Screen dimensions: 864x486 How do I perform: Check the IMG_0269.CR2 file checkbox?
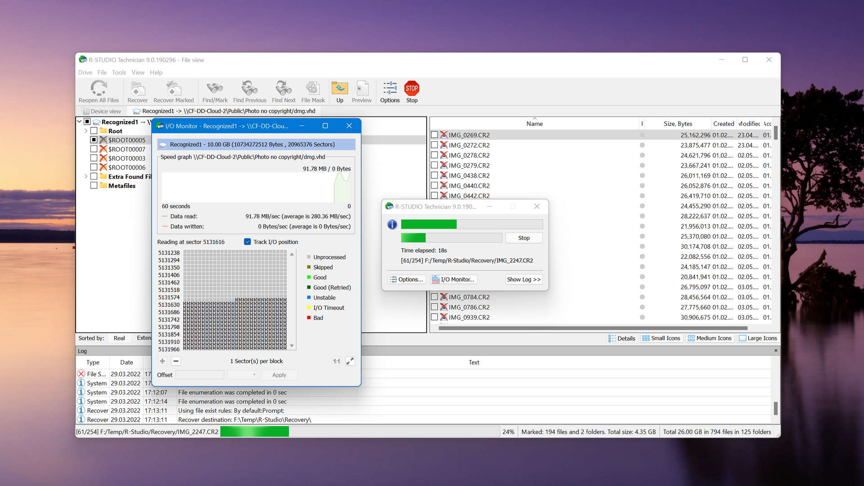[434, 135]
